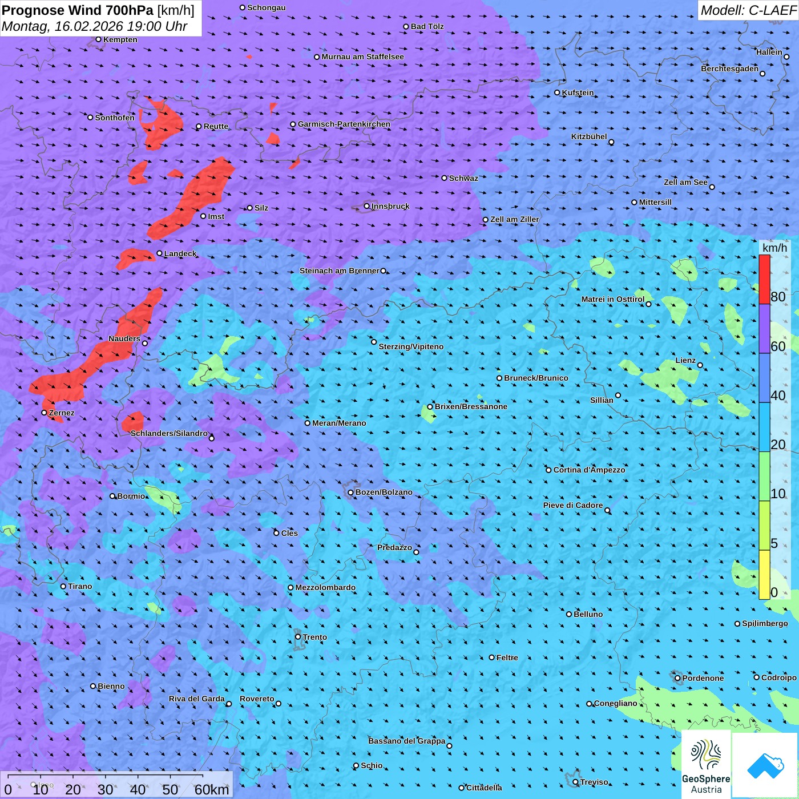Click the Reutte town label

point(216,126)
